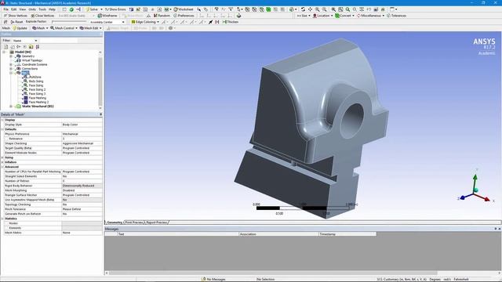Expand the Coordinate Systems node
This screenshot has width=502, height=282.
tap(11, 64)
